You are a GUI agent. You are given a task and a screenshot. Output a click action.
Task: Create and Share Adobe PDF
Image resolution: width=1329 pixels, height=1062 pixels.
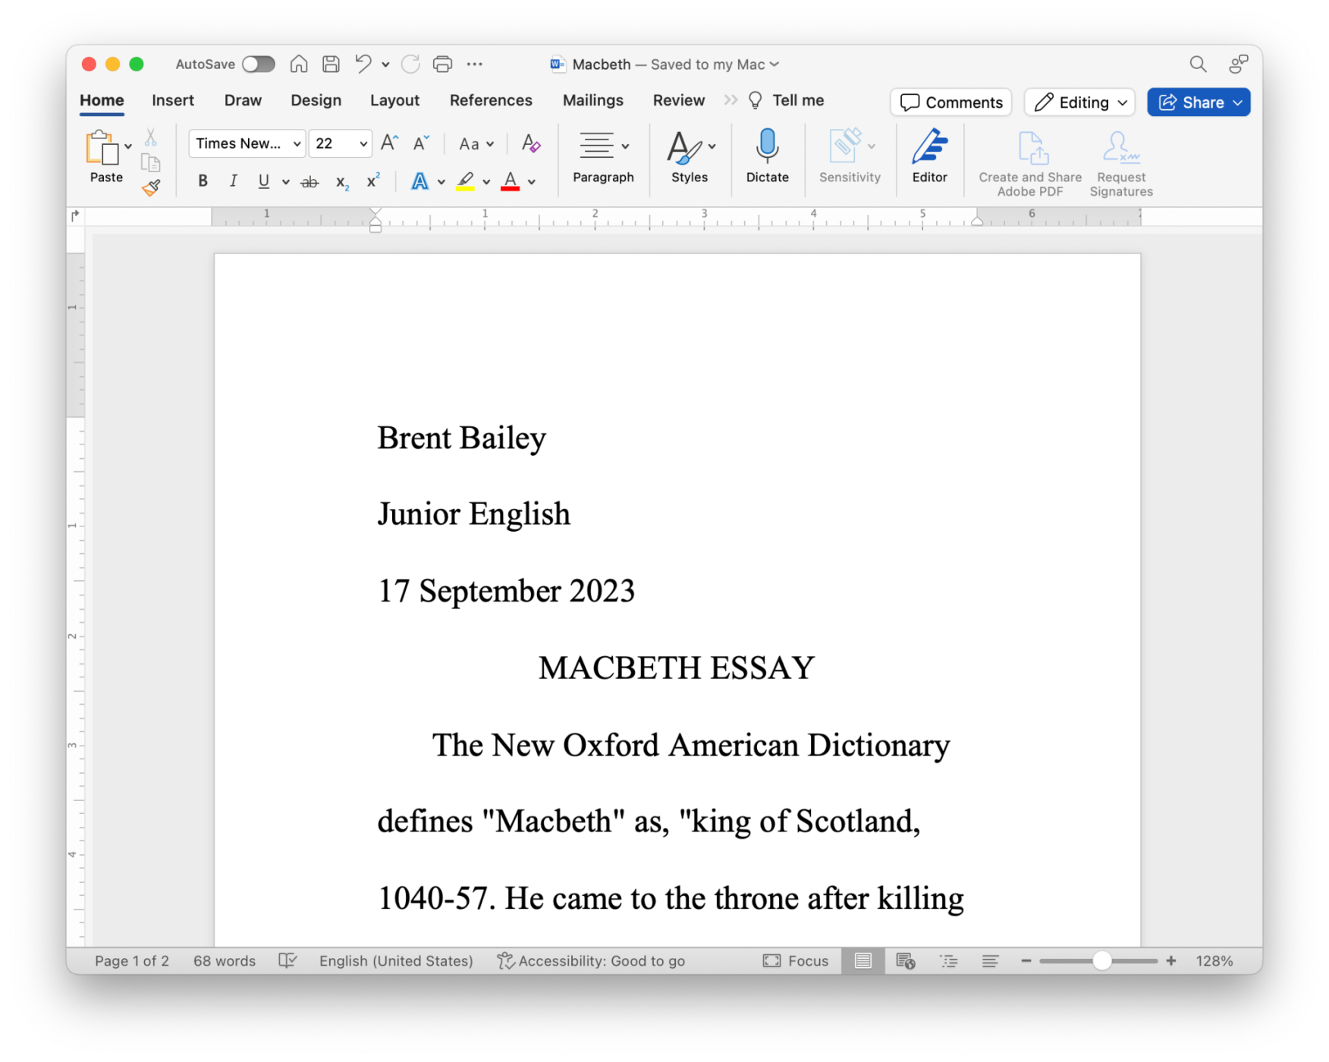pyautogui.click(x=1029, y=159)
